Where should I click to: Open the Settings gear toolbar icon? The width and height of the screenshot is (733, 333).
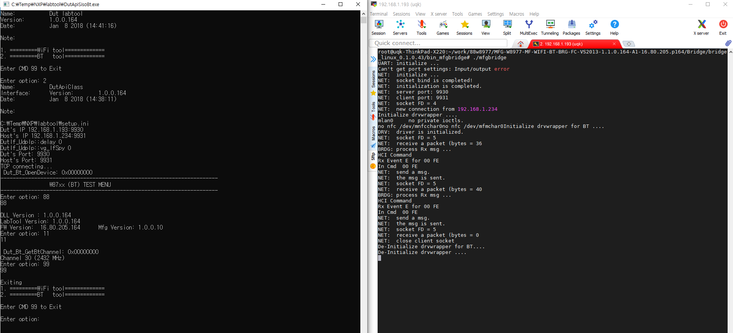tap(593, 27)
